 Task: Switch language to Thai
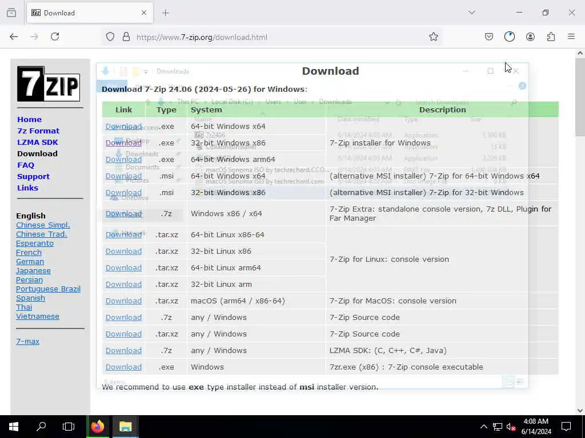[x=24, y=307]
